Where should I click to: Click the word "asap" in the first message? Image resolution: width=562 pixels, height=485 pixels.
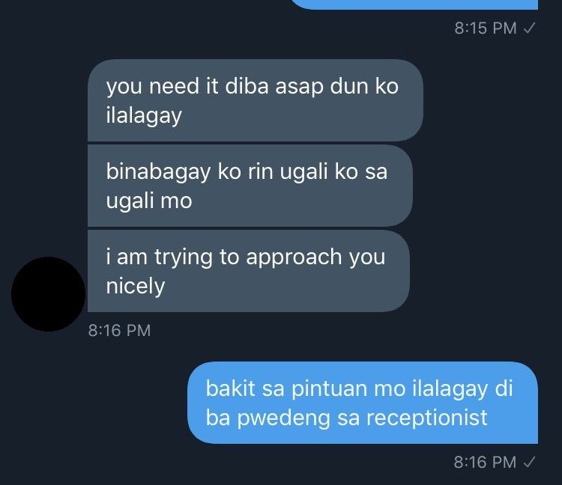[299, 88]
